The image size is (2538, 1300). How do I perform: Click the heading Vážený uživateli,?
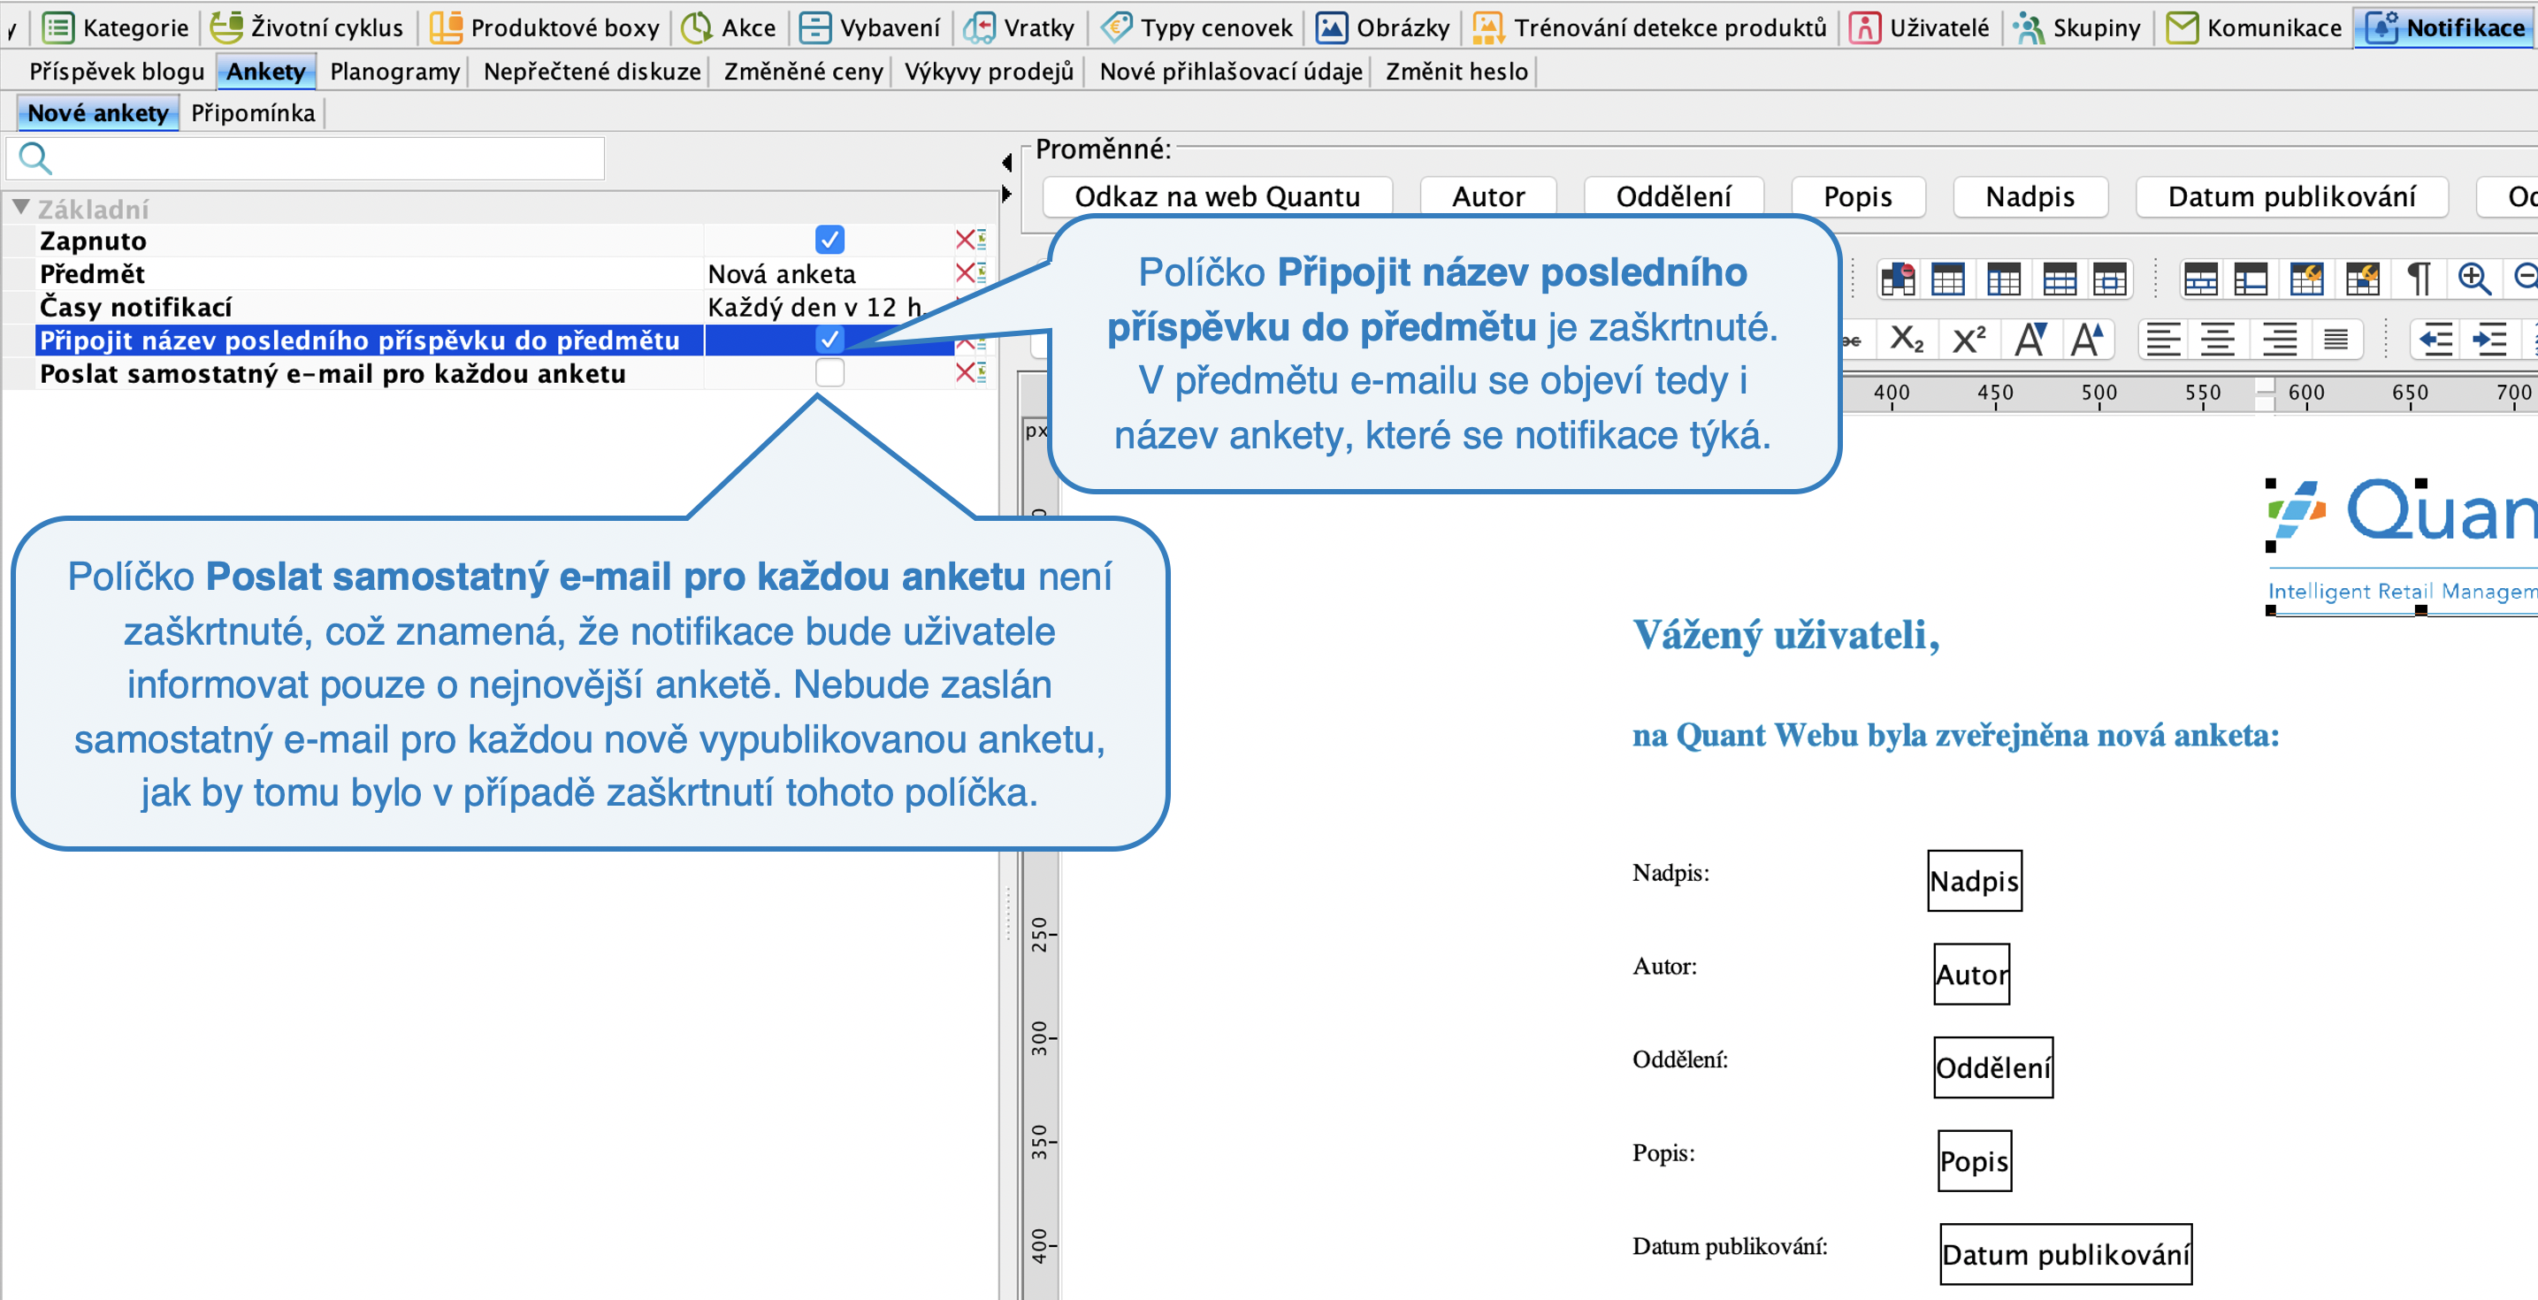pos(1786,634)
